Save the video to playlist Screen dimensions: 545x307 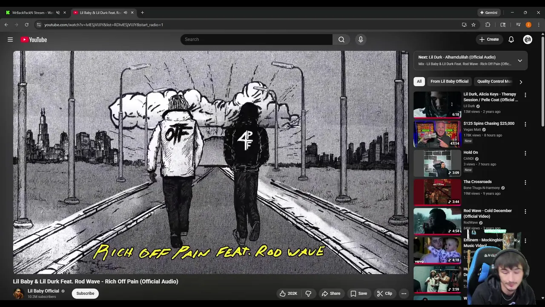click(x=359, y=293)
